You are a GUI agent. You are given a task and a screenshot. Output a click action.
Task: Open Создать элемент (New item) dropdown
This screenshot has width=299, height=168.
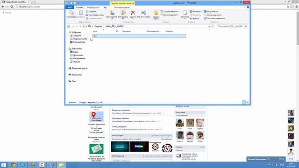pos(170,11)
